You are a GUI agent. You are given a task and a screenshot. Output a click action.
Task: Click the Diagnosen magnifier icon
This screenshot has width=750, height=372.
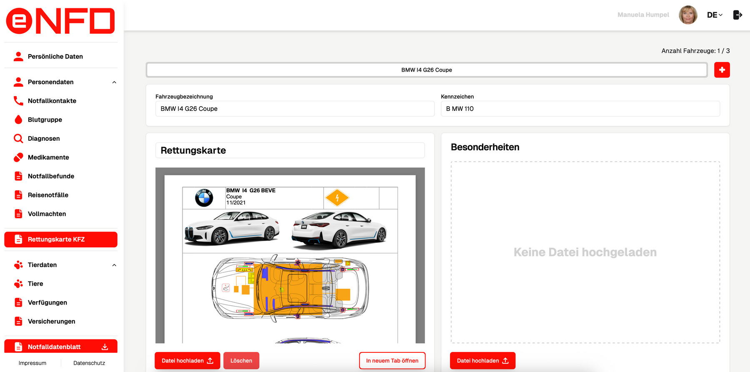click(x=18, y=138)
